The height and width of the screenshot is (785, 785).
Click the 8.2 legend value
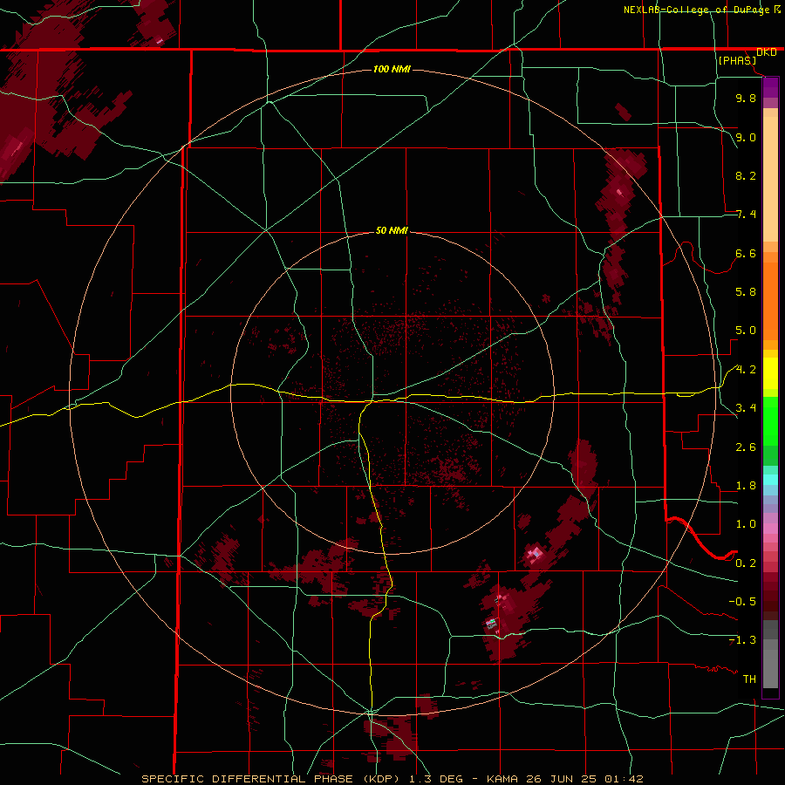click(x=746, y=175)
